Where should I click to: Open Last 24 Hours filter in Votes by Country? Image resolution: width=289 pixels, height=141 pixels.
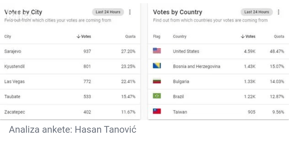coord(257,12)
